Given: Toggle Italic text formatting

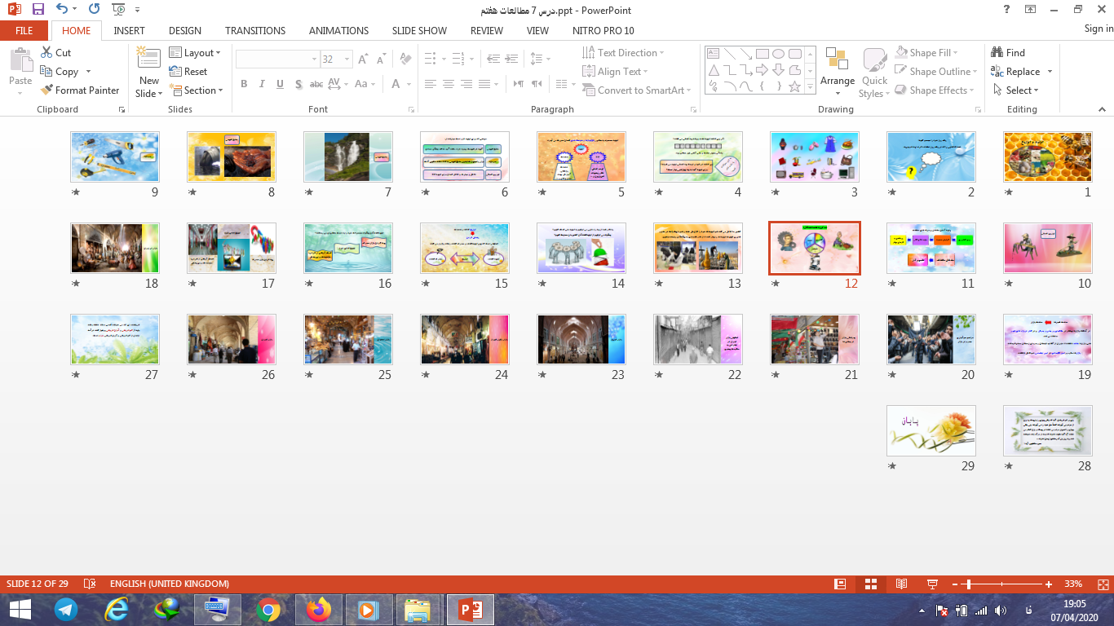Looking at the screenshot, I should tap(262, 84).
